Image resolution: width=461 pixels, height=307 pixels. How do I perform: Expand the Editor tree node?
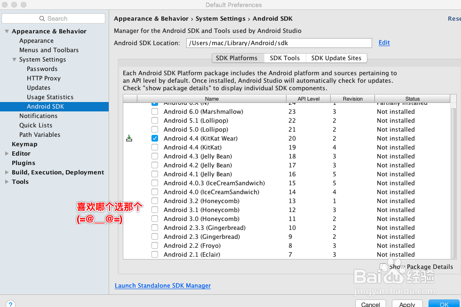coord(7,153)
